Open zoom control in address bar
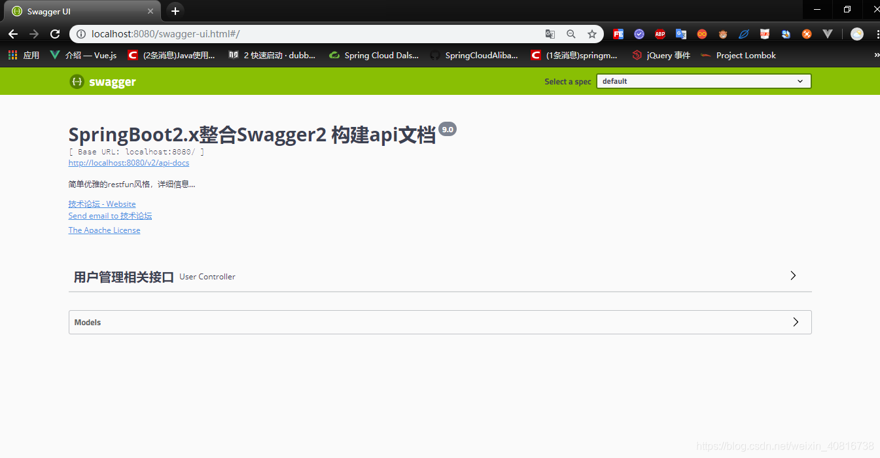 pyautogui.click(x=571, y=34)
